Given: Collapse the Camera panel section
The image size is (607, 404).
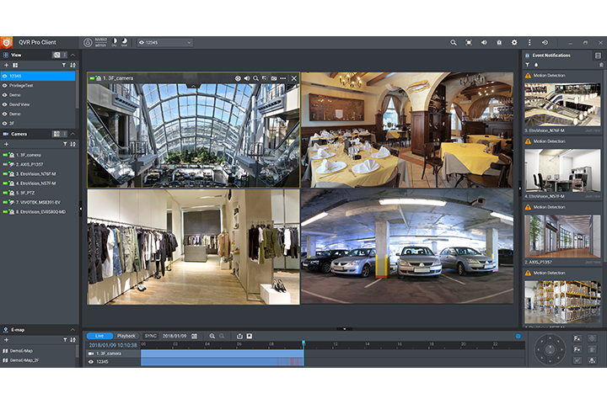Looking at the screenshot, I should [73, 134].
